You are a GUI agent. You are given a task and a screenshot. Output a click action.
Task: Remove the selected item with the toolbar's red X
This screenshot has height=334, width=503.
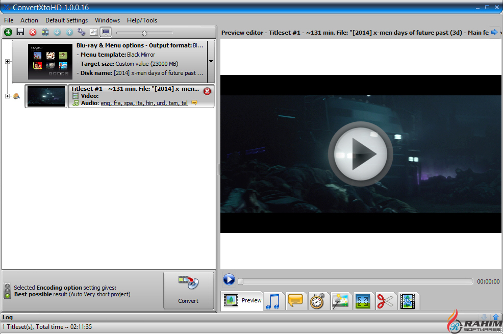click(33, 32)
